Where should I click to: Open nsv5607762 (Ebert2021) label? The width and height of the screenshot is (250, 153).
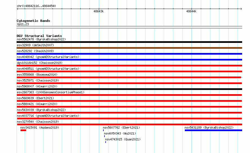[121, 127]
